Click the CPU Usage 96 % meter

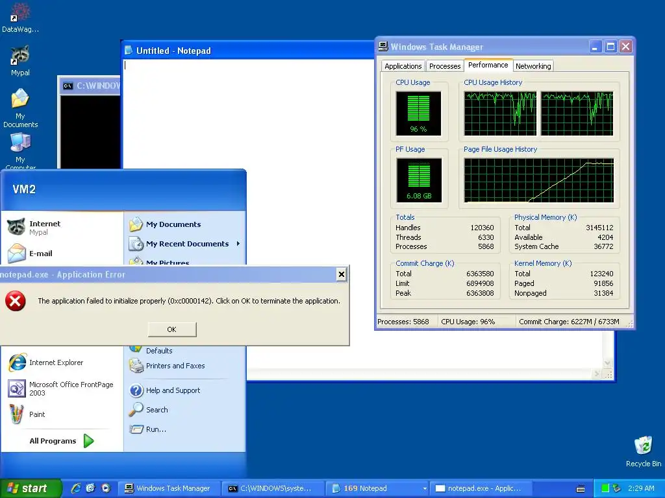coord(419,113)
